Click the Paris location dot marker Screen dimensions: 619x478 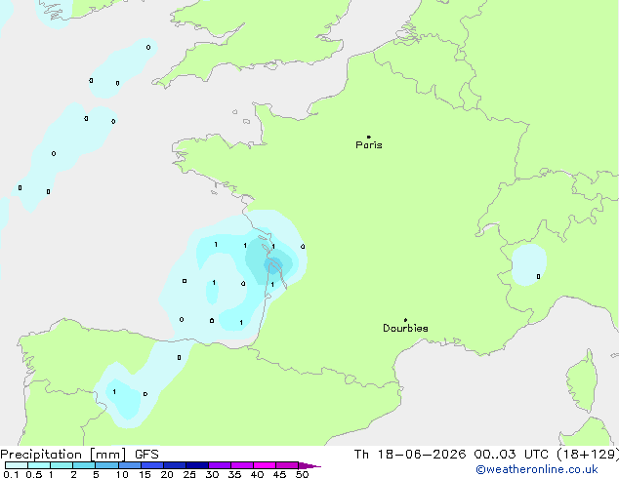click(368, 137)
